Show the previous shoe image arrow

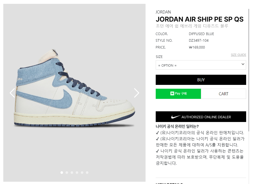12,93
